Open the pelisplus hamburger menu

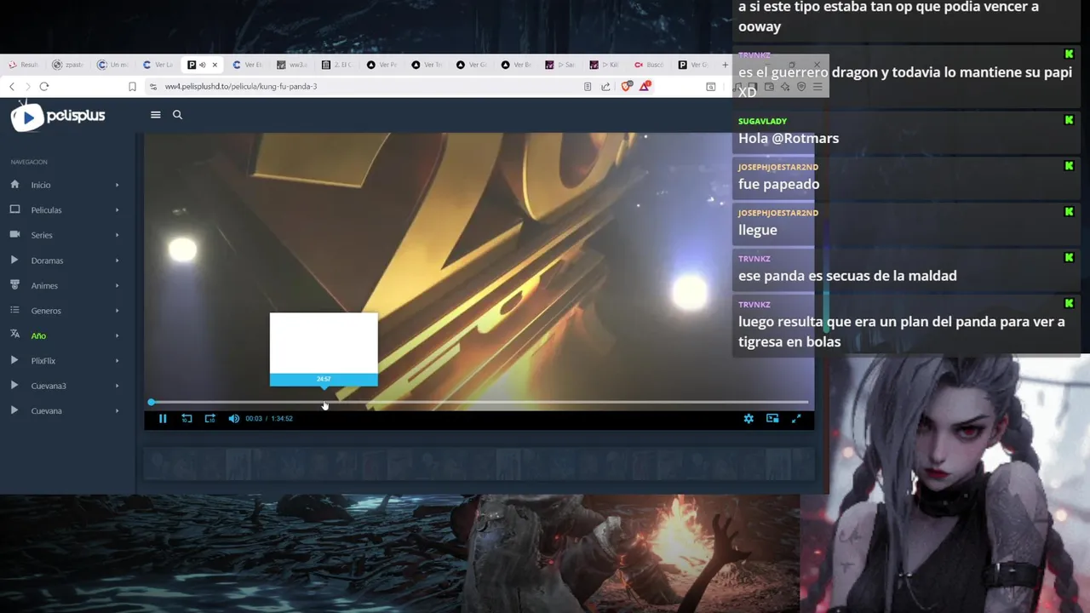coord(156,115)
